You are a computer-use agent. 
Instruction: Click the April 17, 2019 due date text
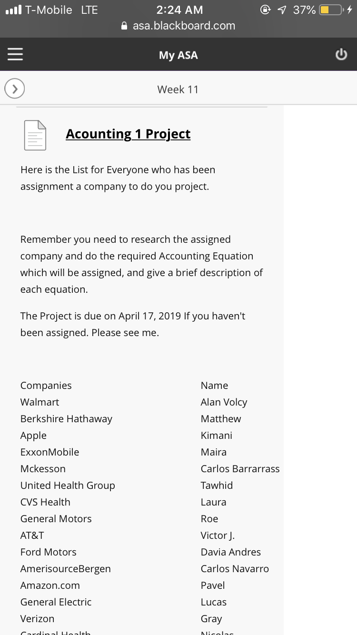pyautogui.click(x=150, y=316)
